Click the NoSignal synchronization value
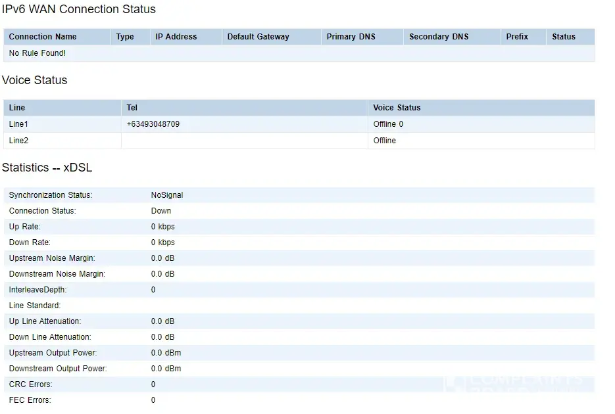Viewport: 615px width, 414px height. [167, 195]
